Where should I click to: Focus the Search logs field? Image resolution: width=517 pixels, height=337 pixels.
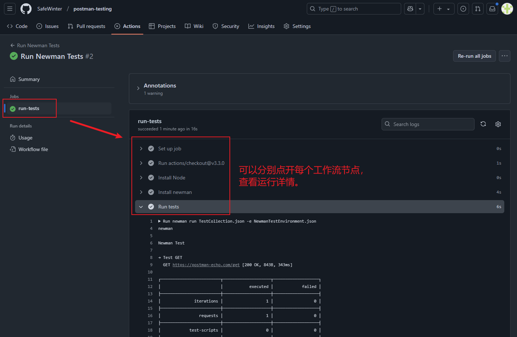428,124
